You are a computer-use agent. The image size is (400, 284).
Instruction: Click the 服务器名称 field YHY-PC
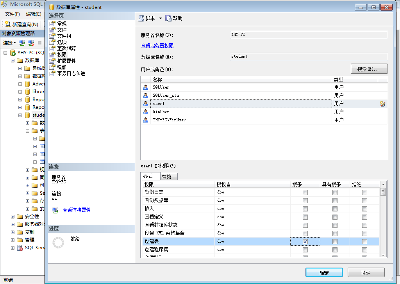[309, 35]
